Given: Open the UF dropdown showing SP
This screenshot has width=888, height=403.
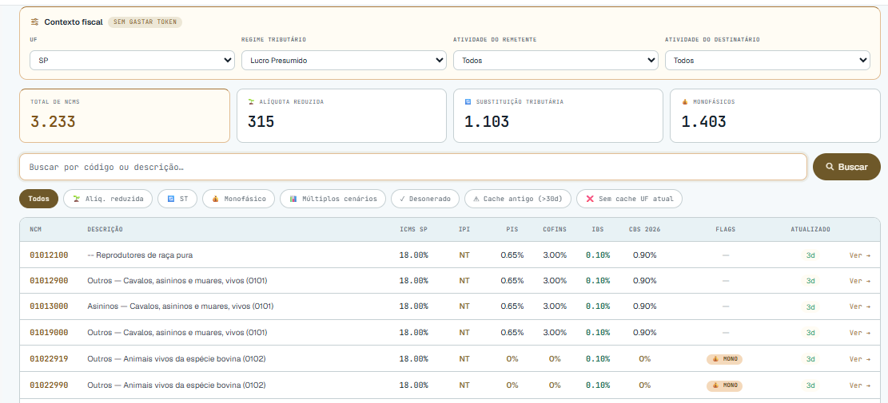Looking at the screenshot, I should point(132,60).
